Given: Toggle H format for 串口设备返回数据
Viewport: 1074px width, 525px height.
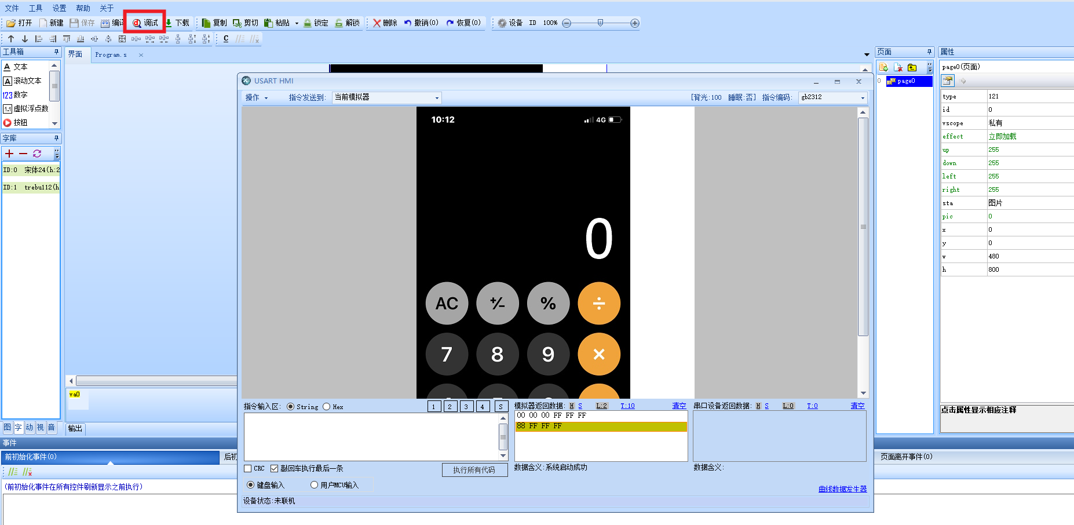Looking at the screenshot, I should pyautogui.click(x=758, y=406).
